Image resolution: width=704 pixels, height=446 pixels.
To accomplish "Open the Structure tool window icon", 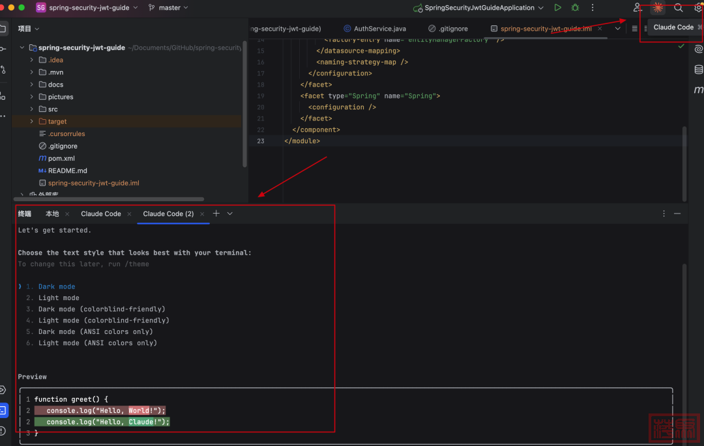I will pos(3,96).
